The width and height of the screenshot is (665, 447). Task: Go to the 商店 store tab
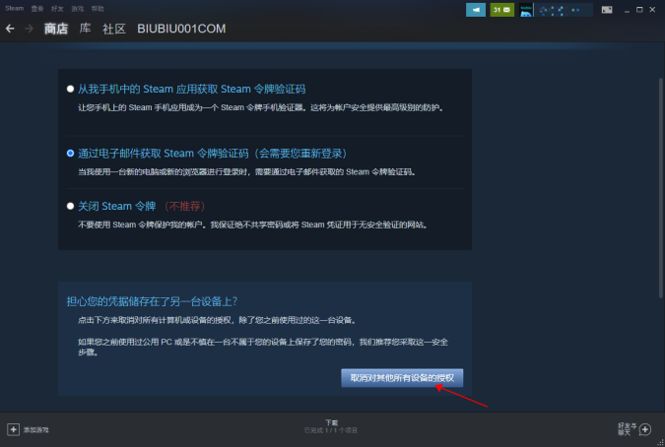56,29
